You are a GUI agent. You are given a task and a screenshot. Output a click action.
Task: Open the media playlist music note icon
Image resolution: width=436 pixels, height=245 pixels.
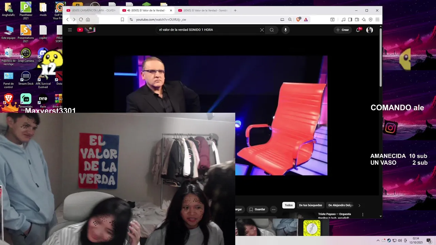[343, 19]
